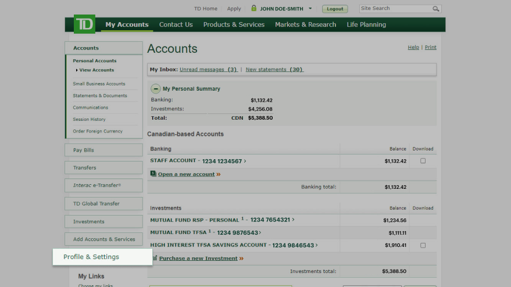Image resolution: width=511 pixels, height=287 pixels.
Task: Click the Investments $4,256.08 summary value
Action: tap(260, 109)
